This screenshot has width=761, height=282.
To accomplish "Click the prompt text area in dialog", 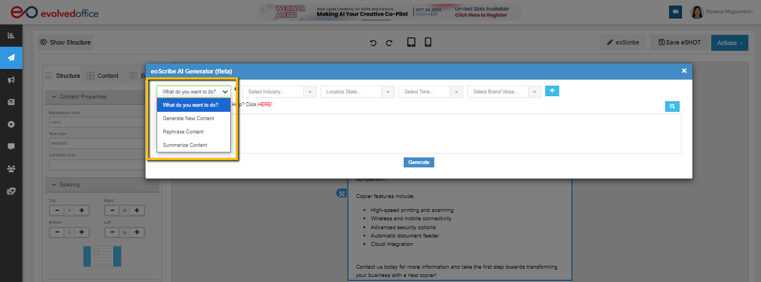I will tap(419, 133).
